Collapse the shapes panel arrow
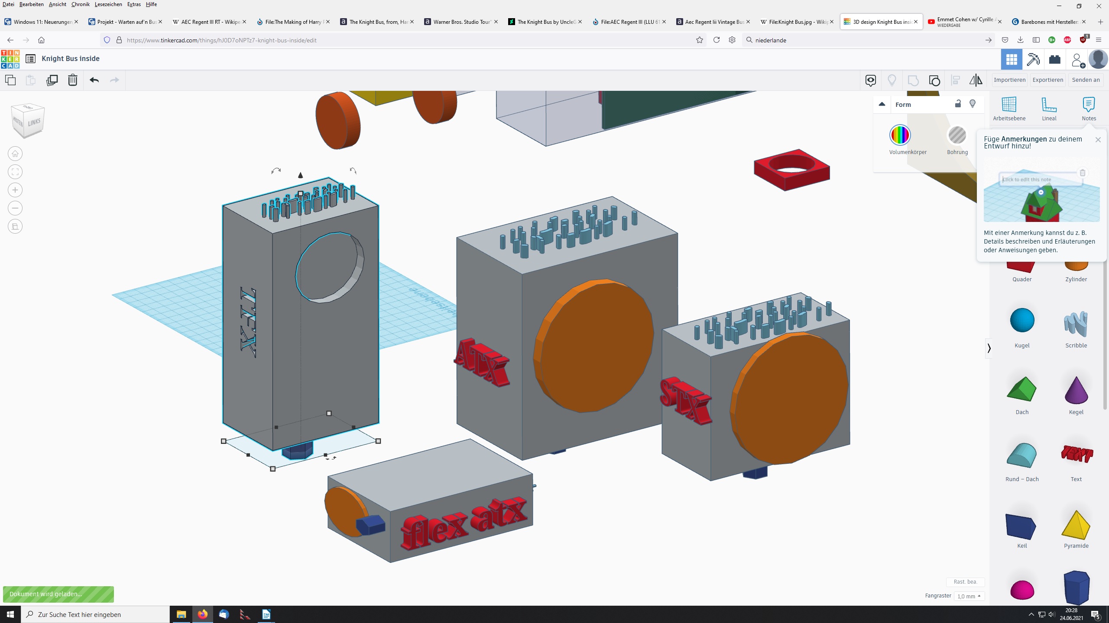Screen dimensions: 1109x623 point(989,348)
